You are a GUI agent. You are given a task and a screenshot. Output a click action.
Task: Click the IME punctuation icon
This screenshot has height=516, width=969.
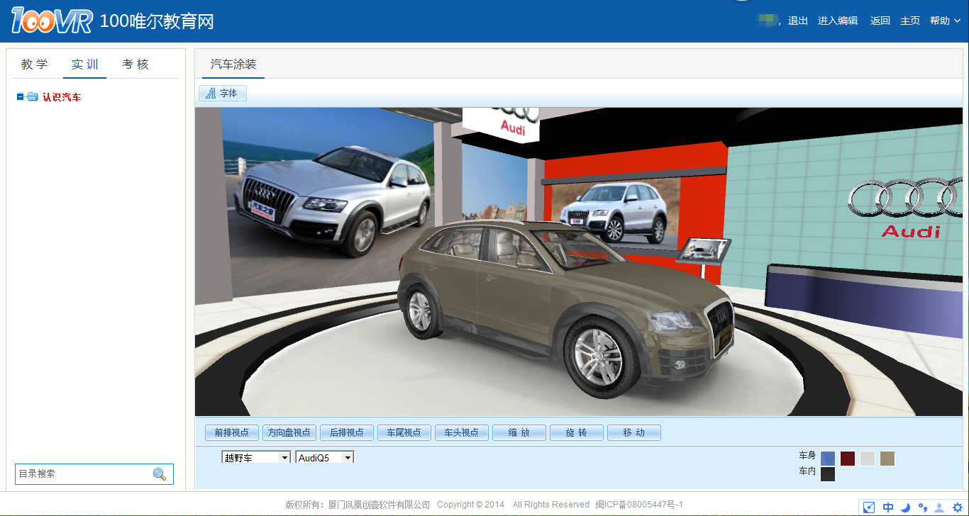(x=923, y=507)
